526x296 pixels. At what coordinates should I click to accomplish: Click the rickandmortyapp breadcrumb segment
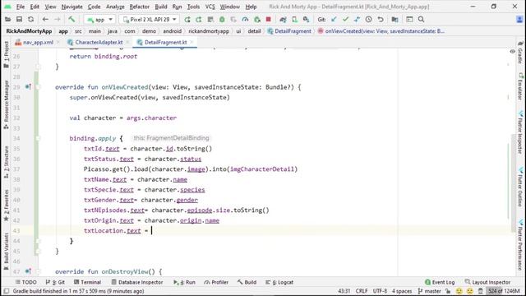(x=209, y=31)
